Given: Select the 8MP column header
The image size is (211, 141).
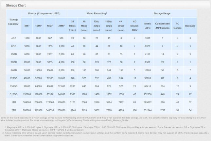Looking at the screenshot, I should coord(26,25).
